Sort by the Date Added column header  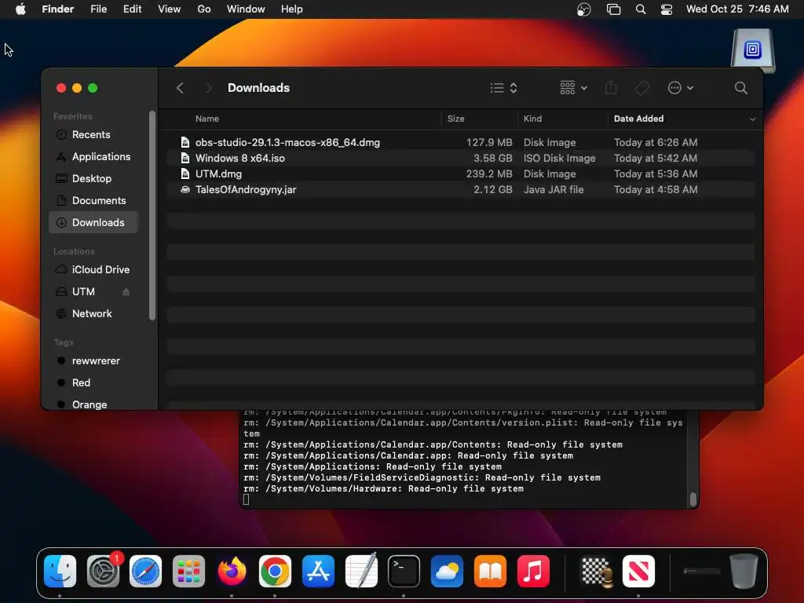(x=638, y=119)
